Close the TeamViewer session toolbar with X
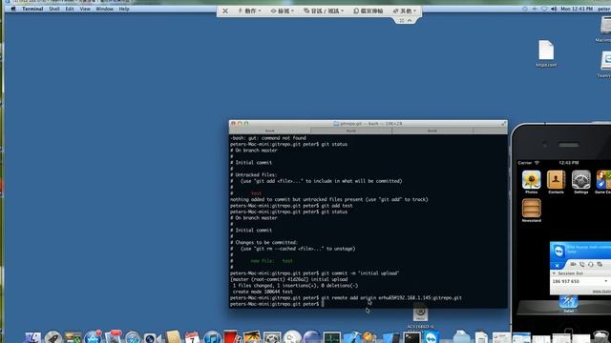611x343 pixels. tap(225, 10)
